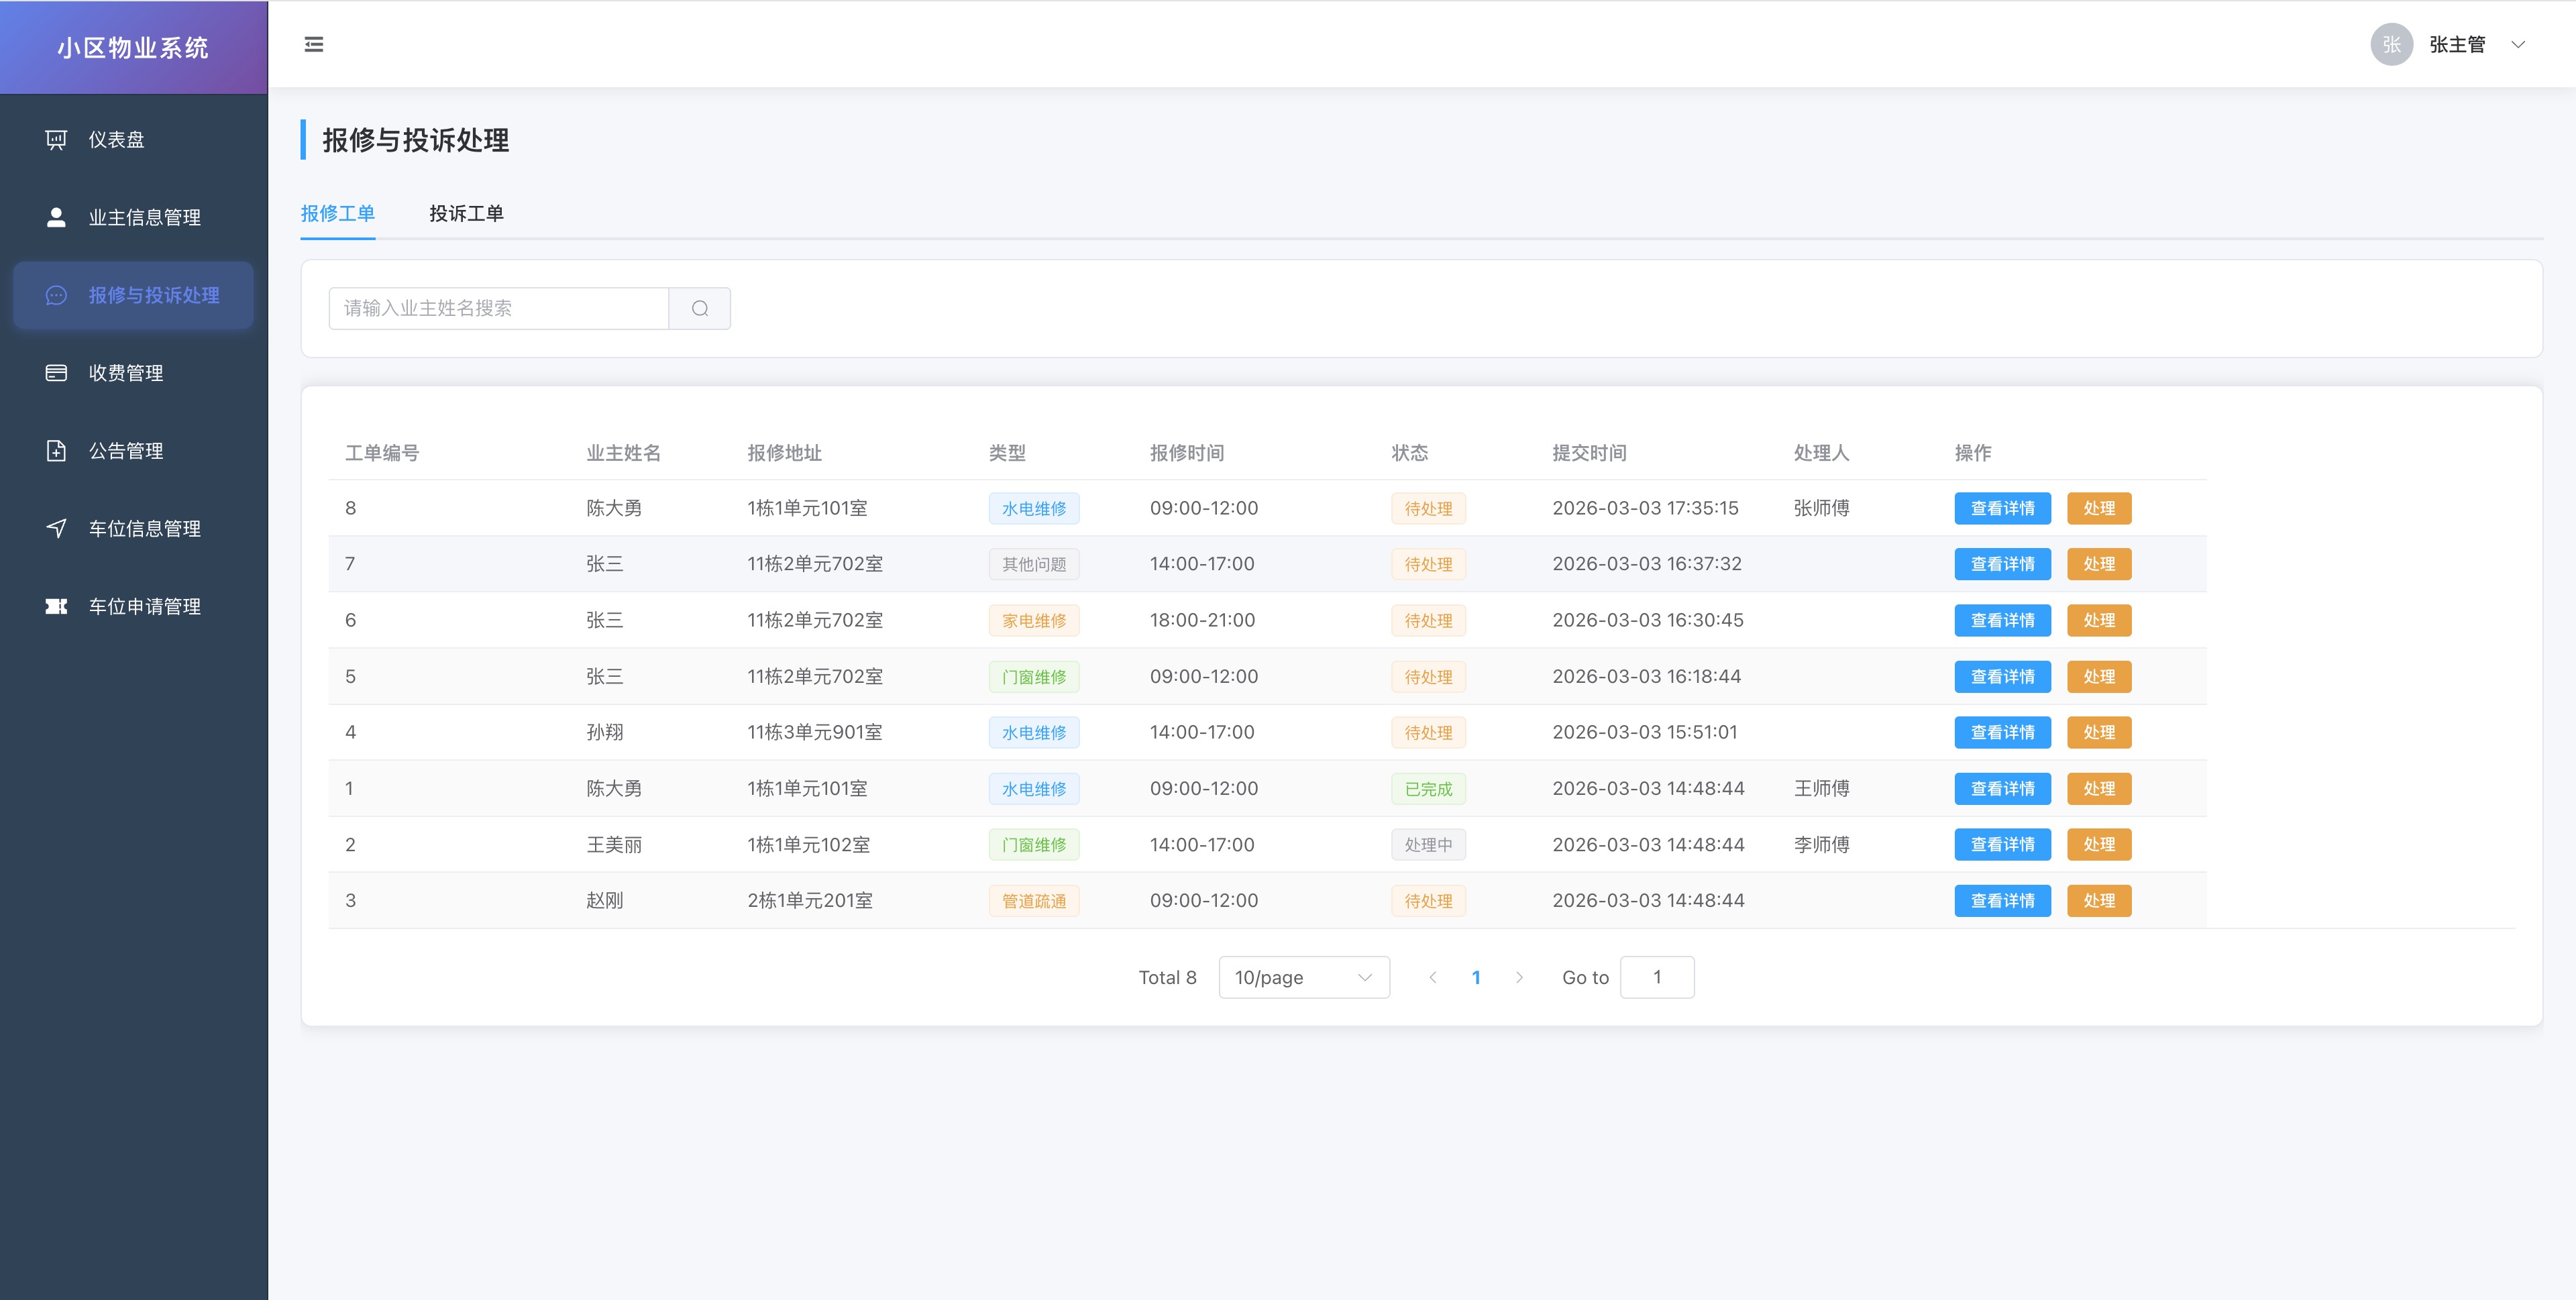Click the arrow icon beside 车位信息管理
Screen dimensions: 2576x1300
pos(56,528)
